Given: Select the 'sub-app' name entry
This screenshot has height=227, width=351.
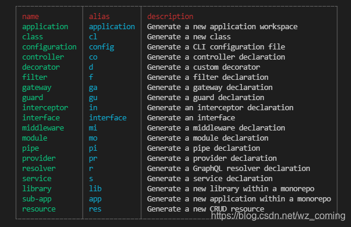Looking at the screenshot, I should [37, 199].
